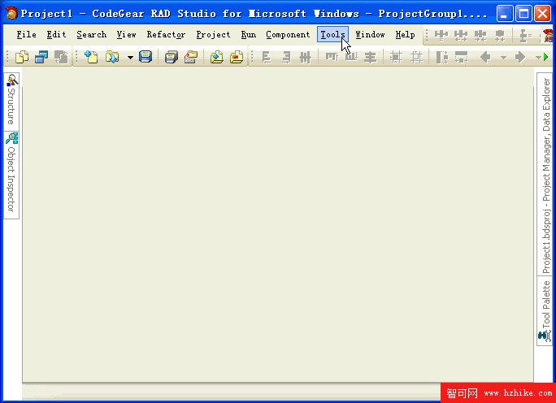Click the Space Equally Horizontally icon
This screenshot has width=556, height=403.
(441, 35)
